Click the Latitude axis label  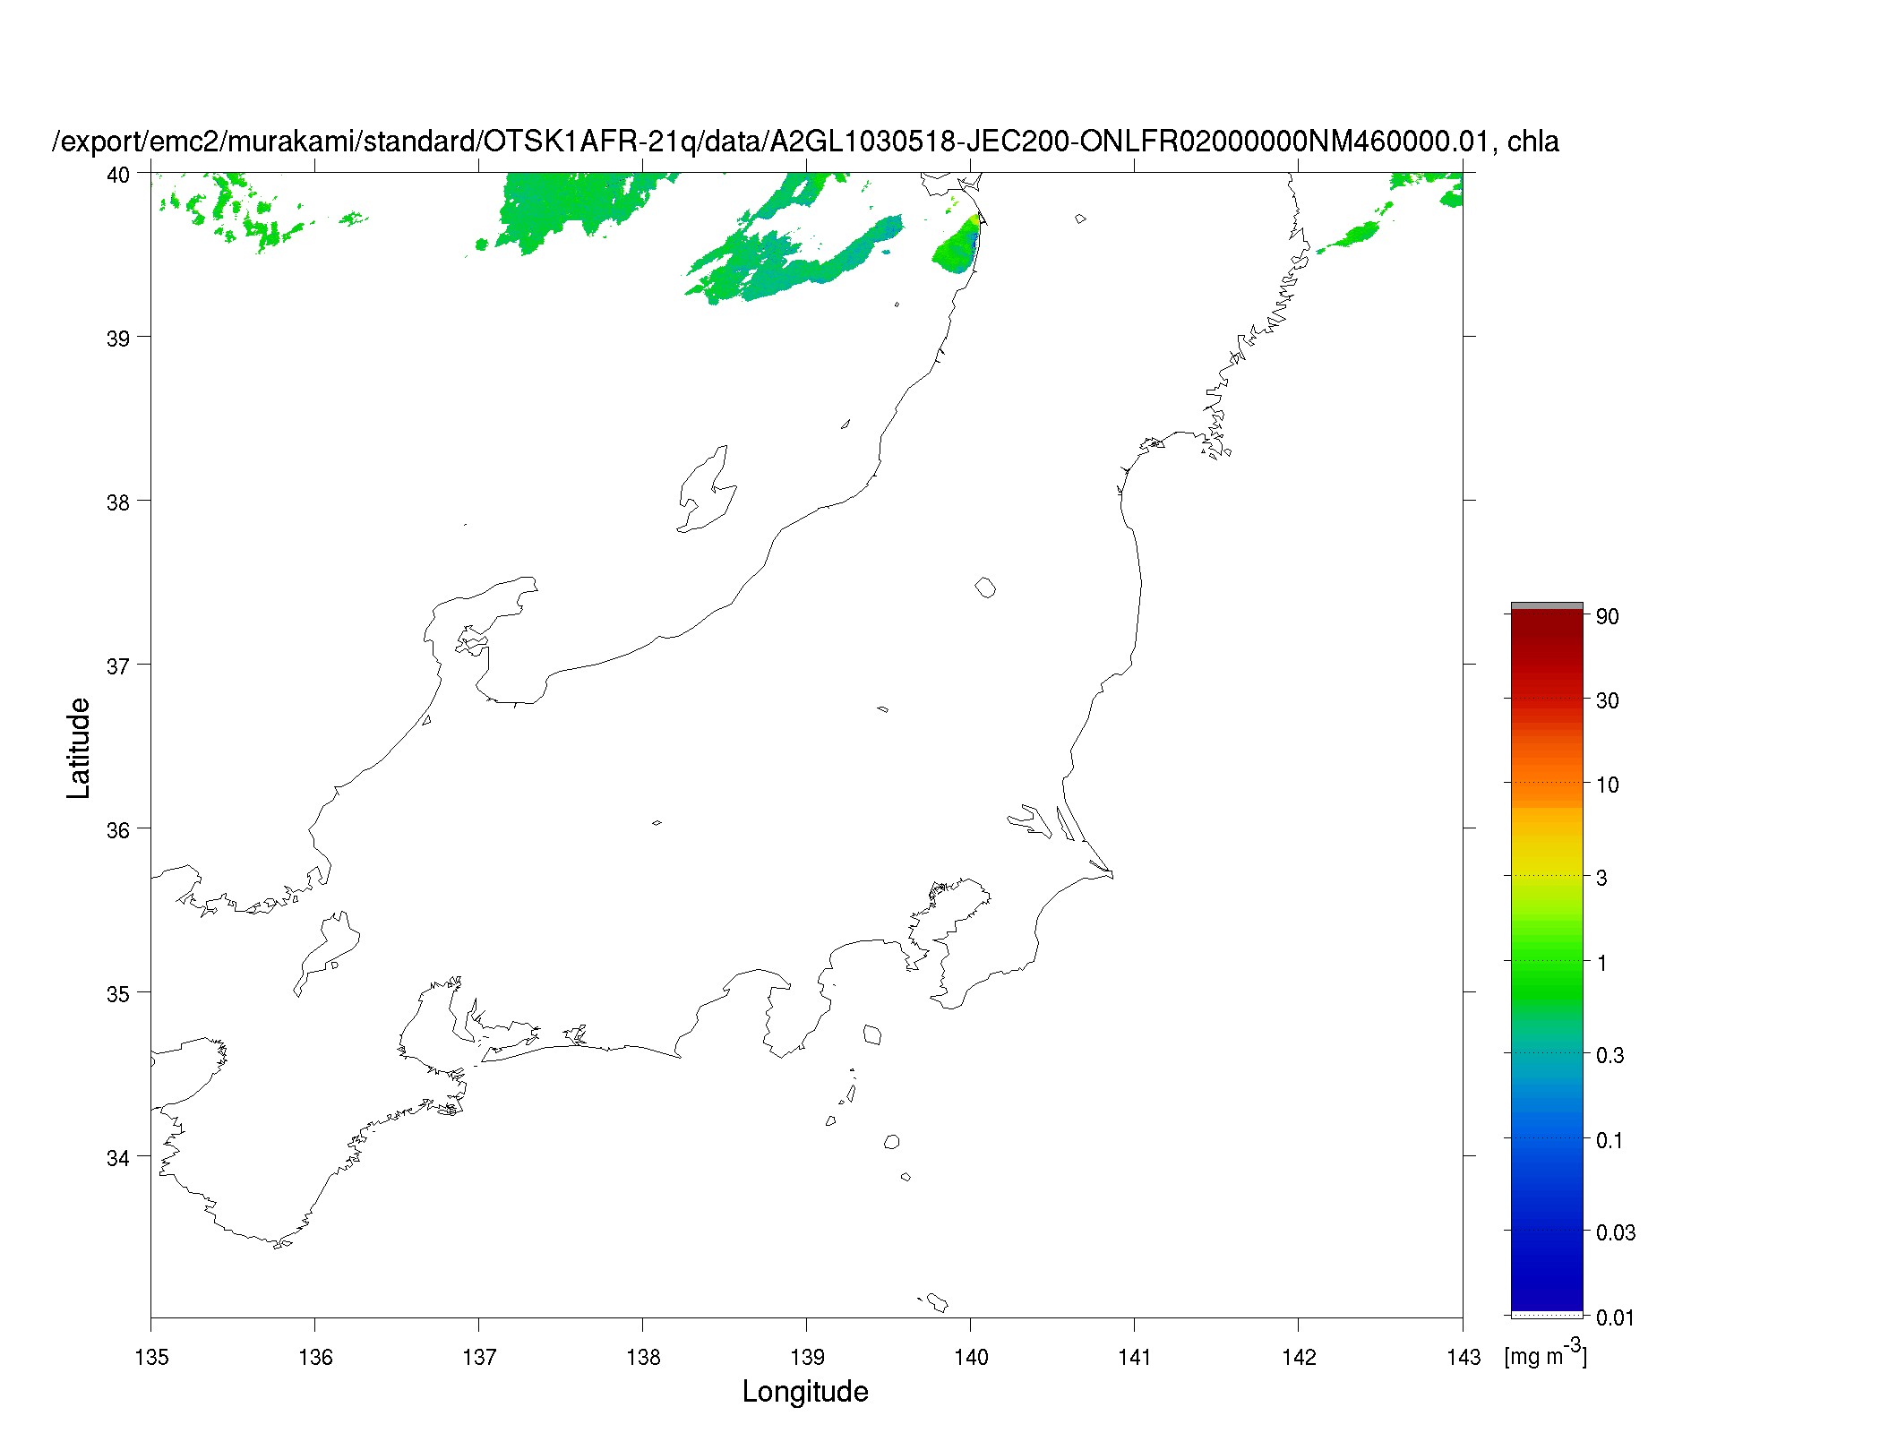(x=79, y=748)
